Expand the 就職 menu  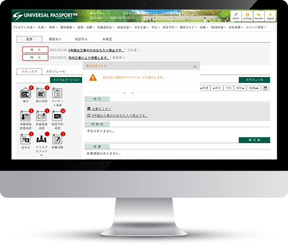(204, 27)
